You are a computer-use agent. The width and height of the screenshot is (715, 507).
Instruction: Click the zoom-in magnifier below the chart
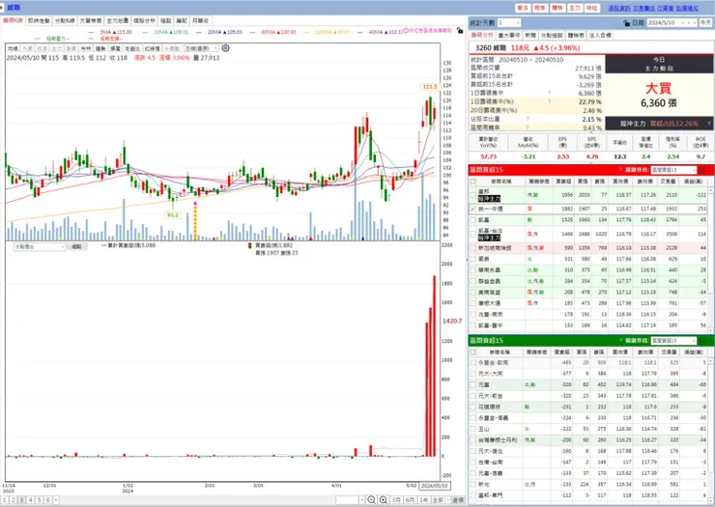click(x=384, y=499)
